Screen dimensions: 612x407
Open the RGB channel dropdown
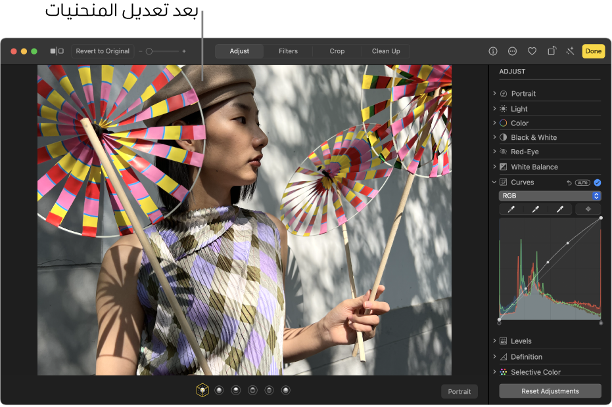pos(550,196)
